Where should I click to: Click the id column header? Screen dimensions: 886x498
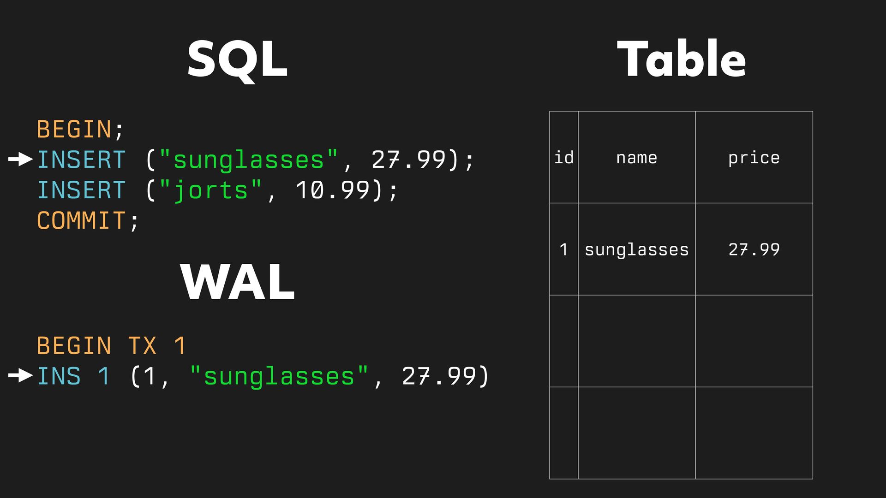tap(563, 158)
